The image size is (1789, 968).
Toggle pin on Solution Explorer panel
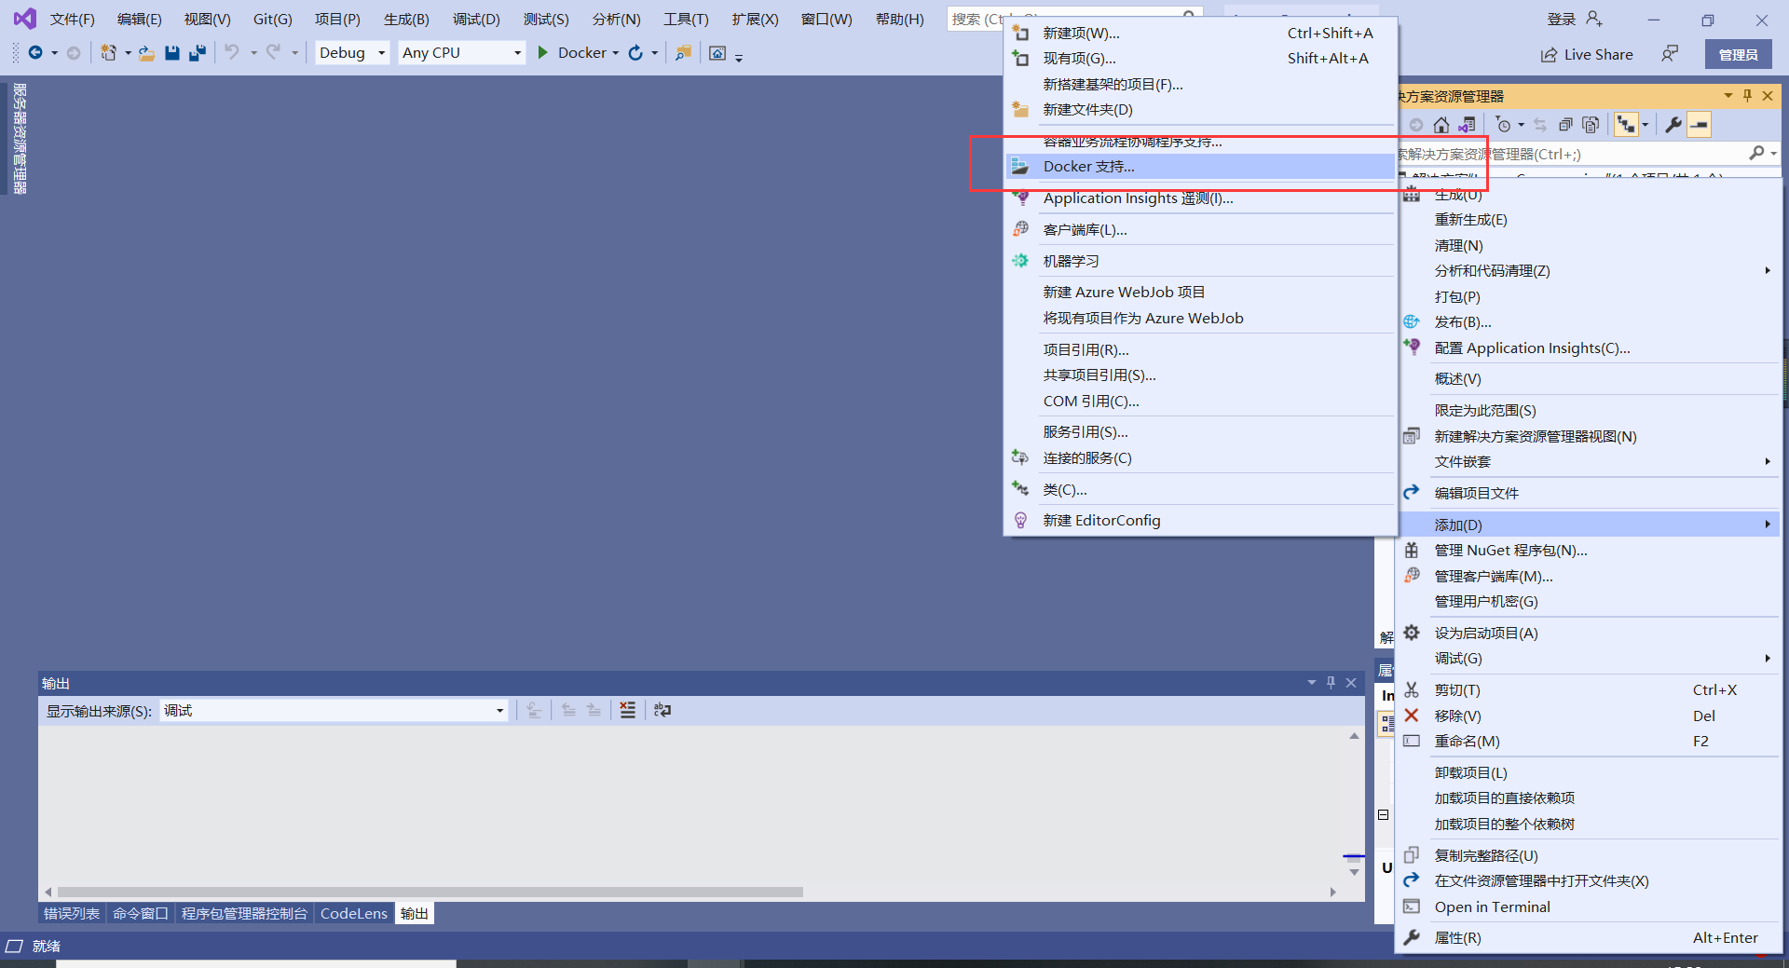click(1747, 96)
